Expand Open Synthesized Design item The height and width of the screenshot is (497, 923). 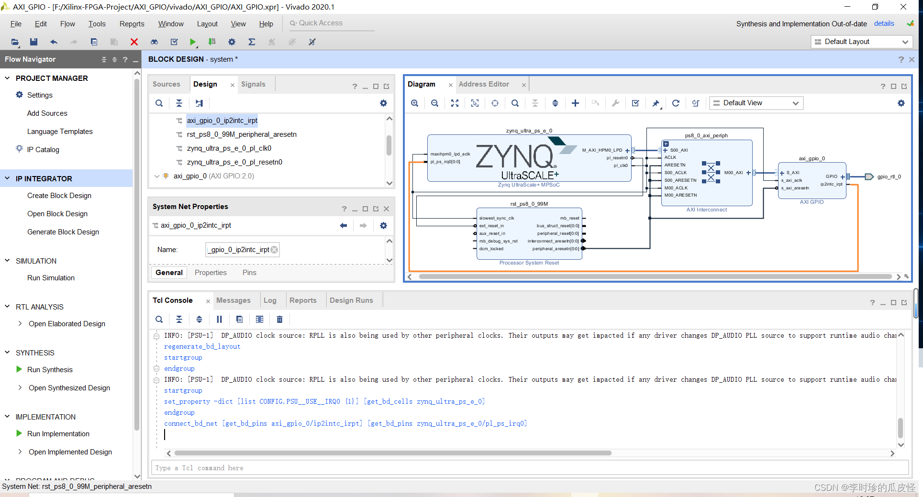[20, 388]
